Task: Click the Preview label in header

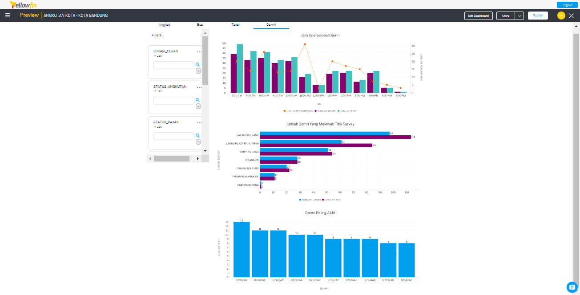Action: (x=29, y=16)
